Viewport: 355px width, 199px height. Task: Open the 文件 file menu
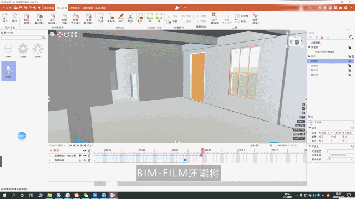(x=7, y=8)
